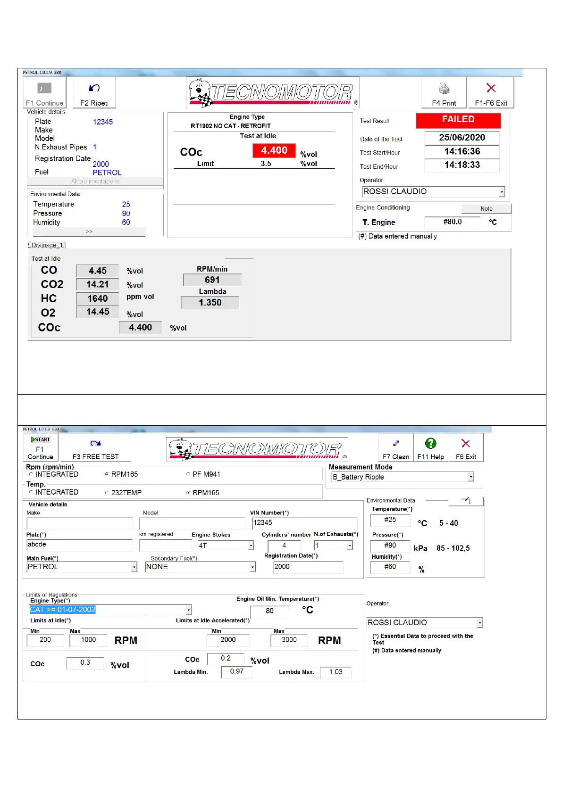Expand the Main Fuel PETROL dropdown
This screenshot has height=794, width=562.
click(134, 567)
